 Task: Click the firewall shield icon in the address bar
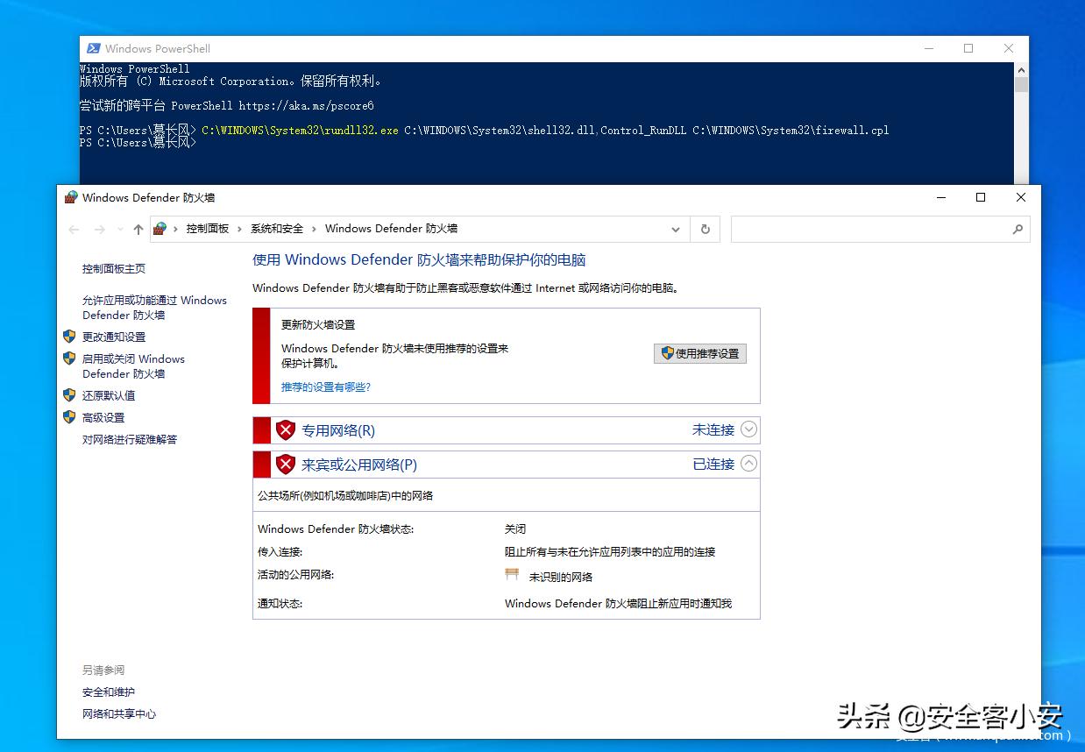point(159,229)
